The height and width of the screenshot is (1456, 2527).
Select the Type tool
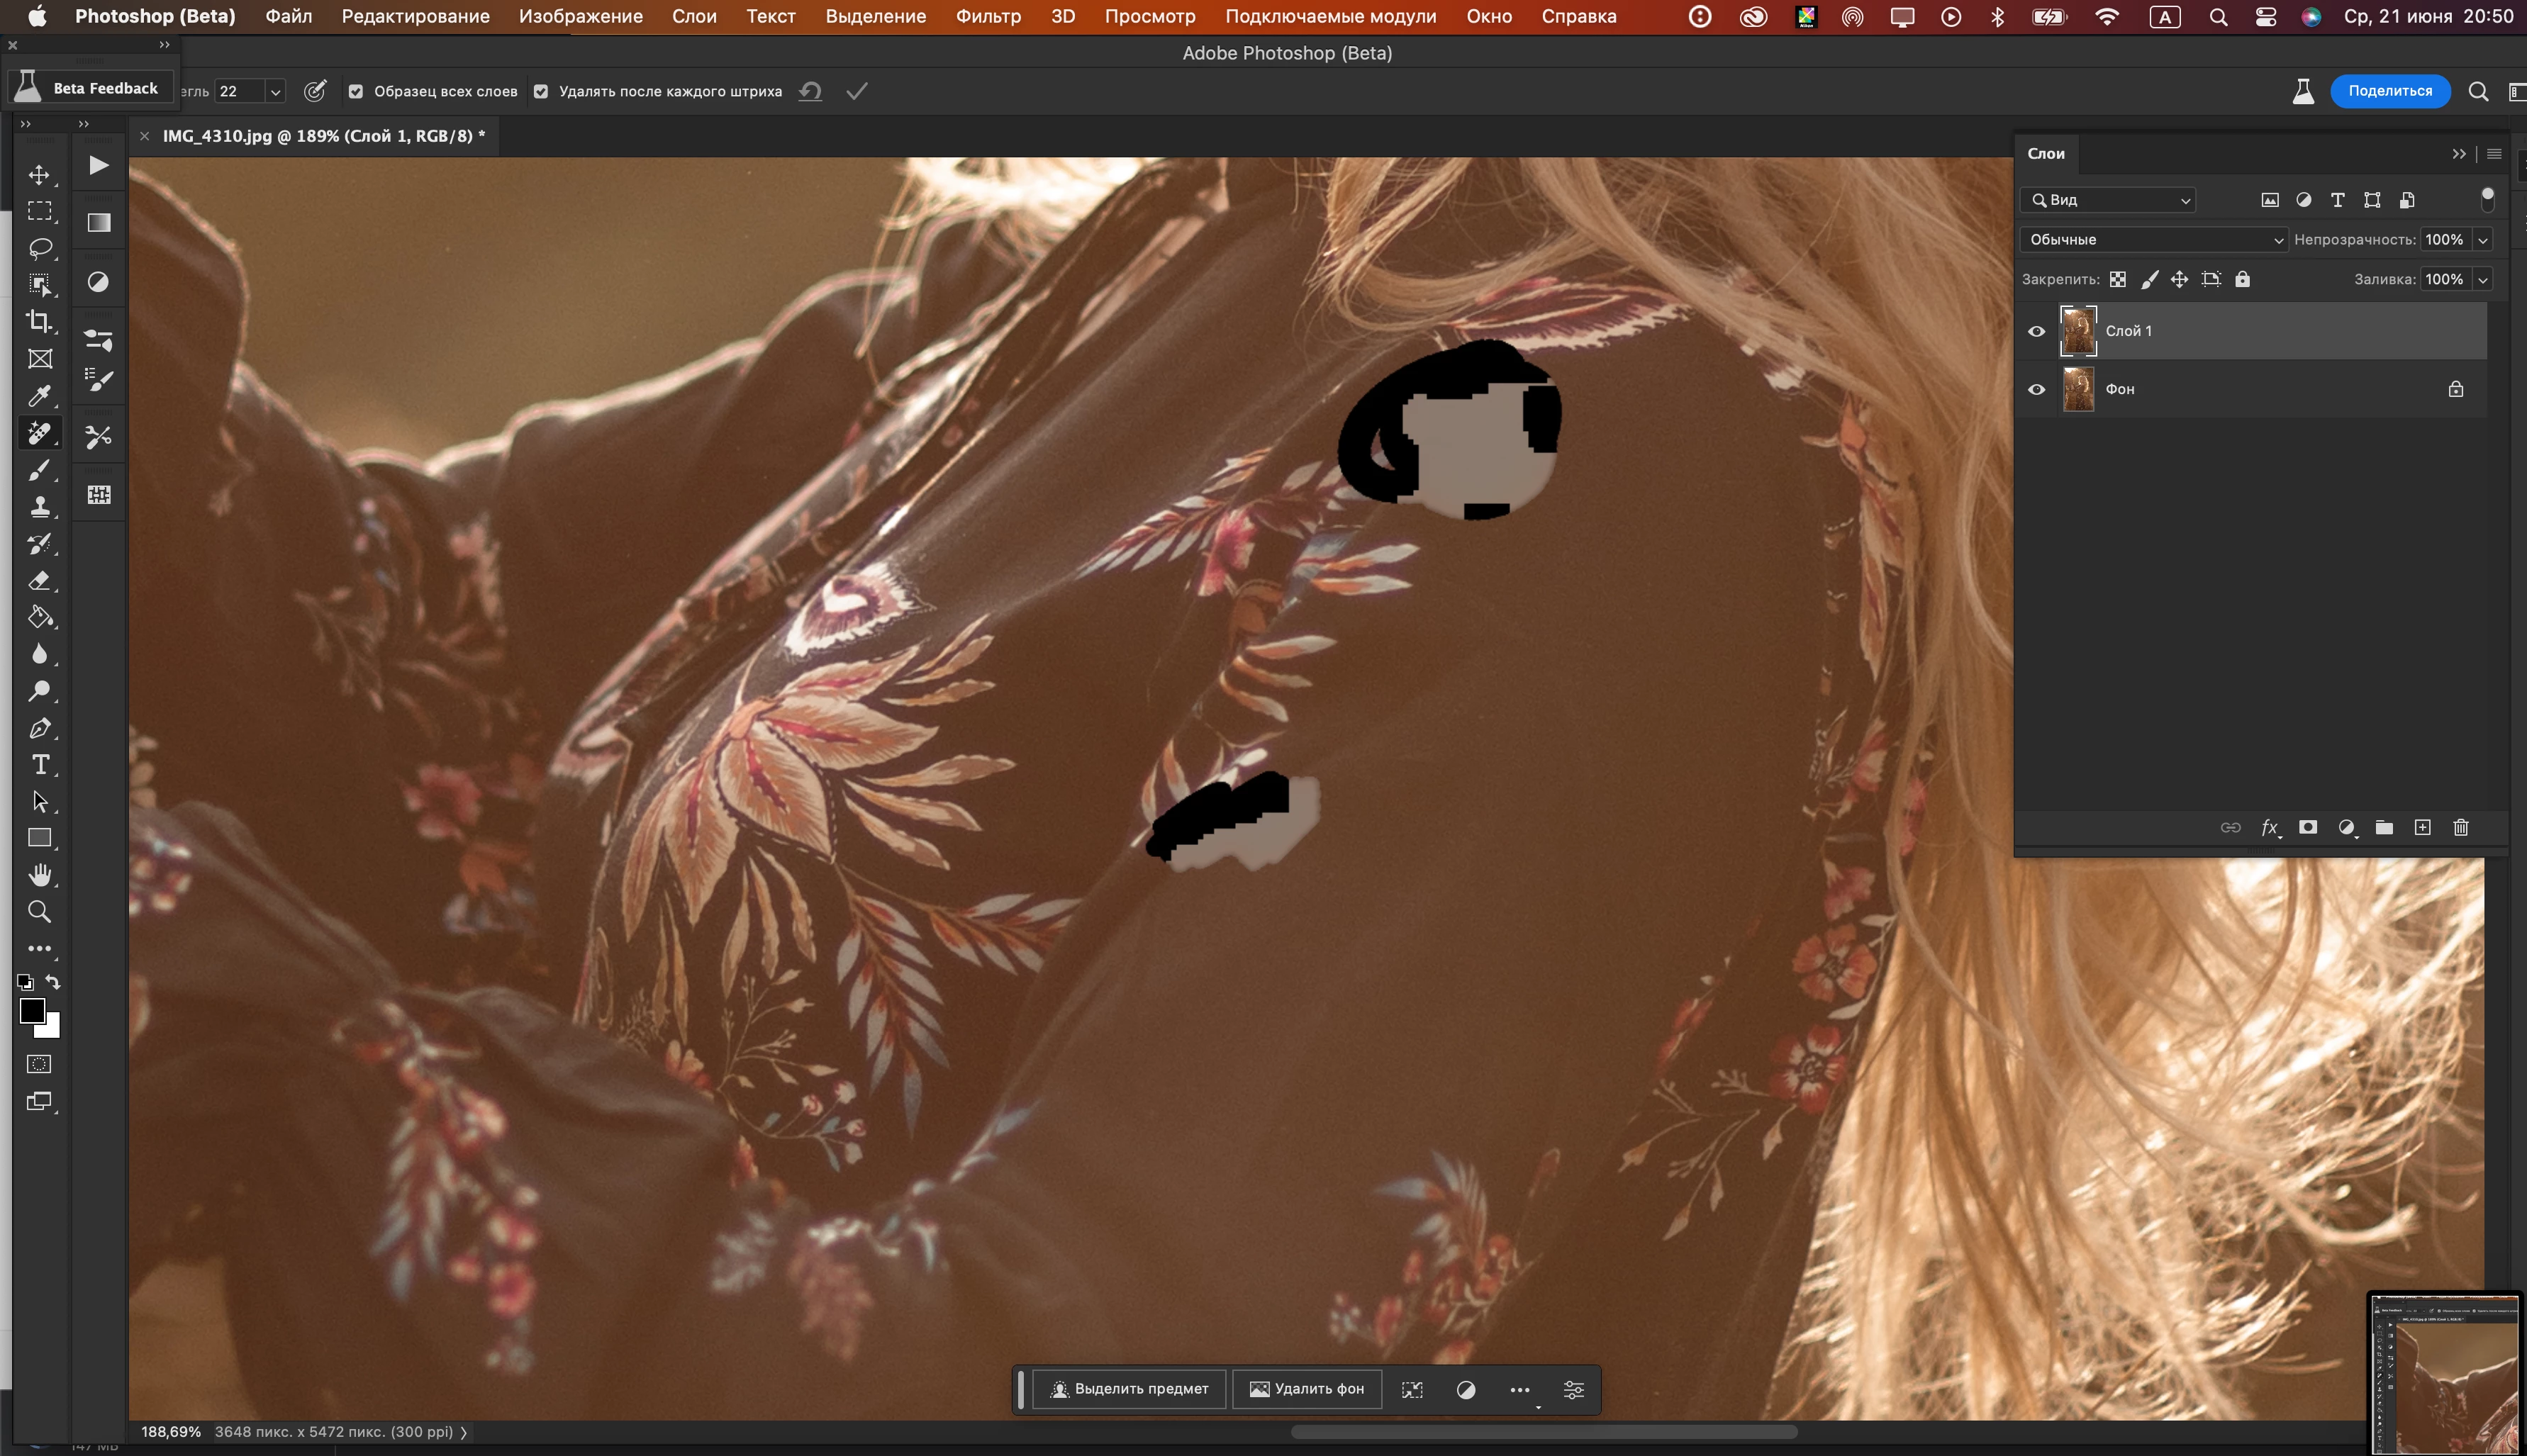(40, 765)
